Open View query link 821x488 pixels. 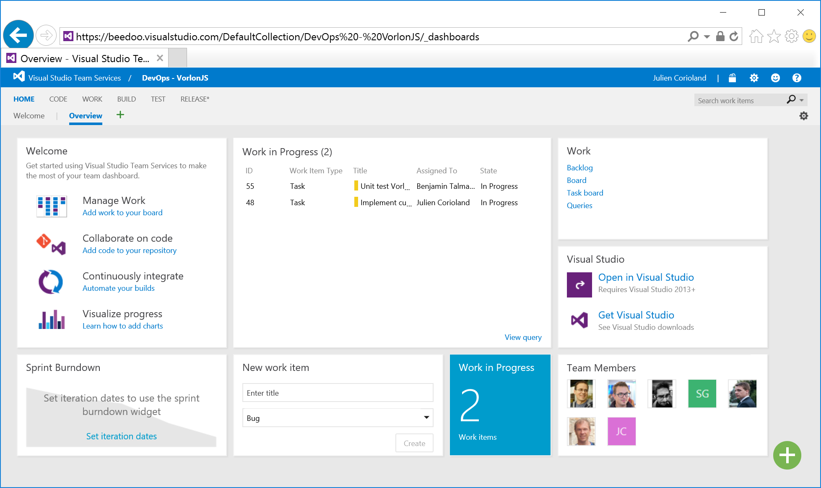(523, 337)
